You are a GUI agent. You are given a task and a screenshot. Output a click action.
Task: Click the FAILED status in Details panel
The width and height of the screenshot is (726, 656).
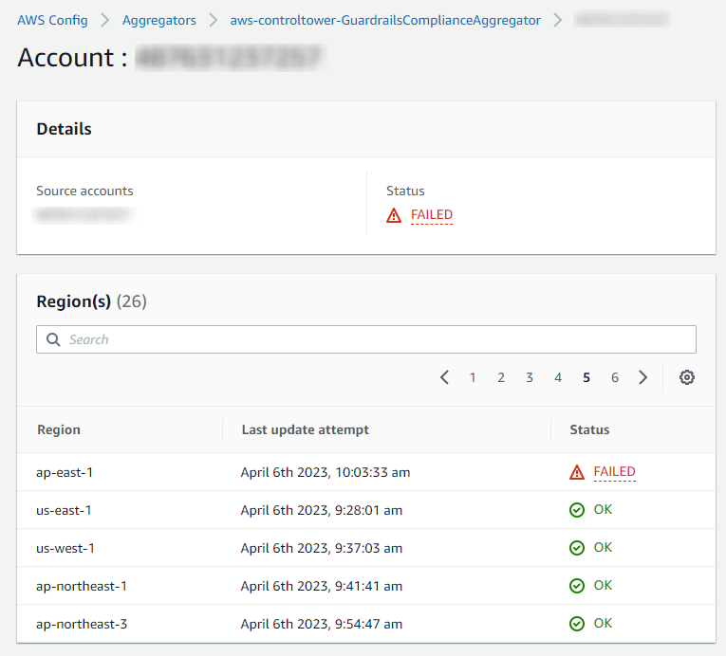(x=432, y=215)
